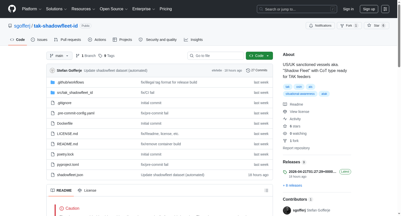Open the README.md file
Screen dimensions: 401x216
[67, 144]
